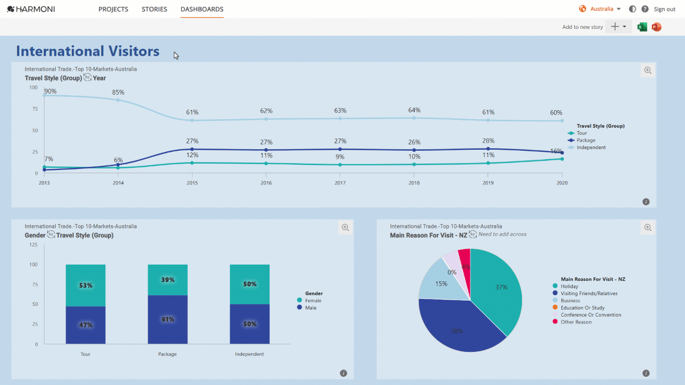Image resolution: width=685 pixels, height=385 pixels.
Task: Click the 'by' swap icon before Year
Action: (87, 78)
